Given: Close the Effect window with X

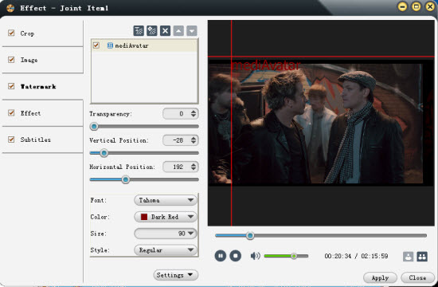Looking at the screenshot, I should [x=430, y=6].
